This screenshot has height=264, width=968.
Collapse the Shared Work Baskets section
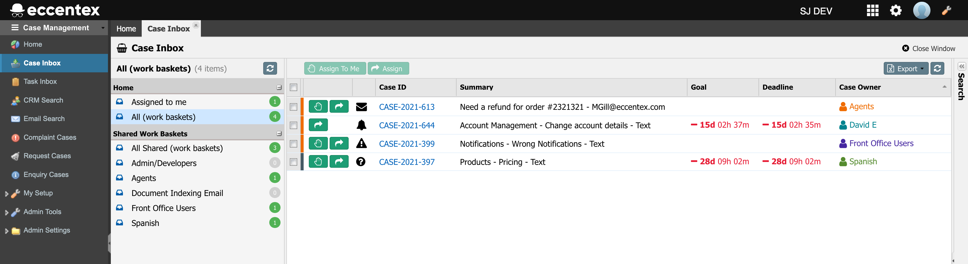pyautogui.click(x=279, y=134)
